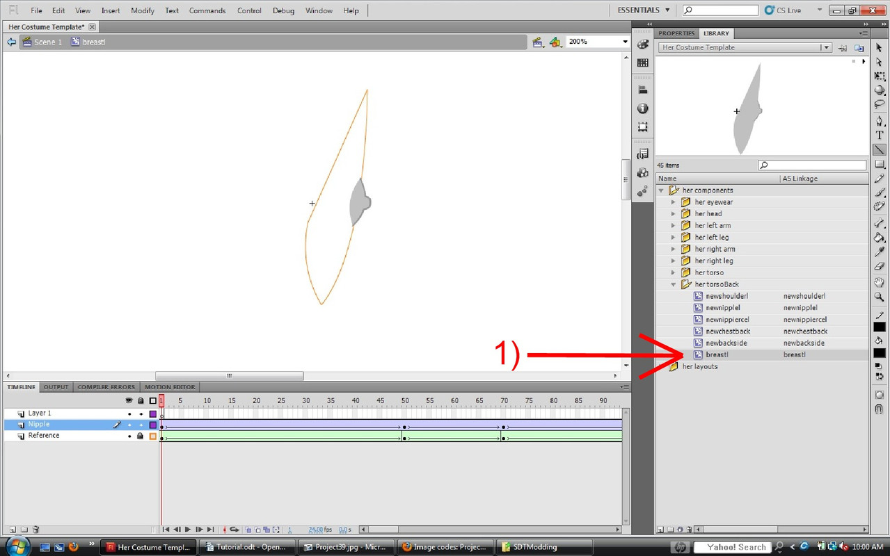Expand the her head folder
This screenshot has width=890, height=556.
click(673, 214)
